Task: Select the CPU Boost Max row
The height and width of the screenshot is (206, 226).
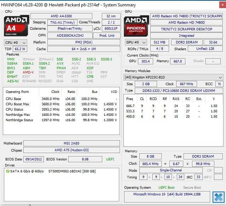Action: coord(61,104)
